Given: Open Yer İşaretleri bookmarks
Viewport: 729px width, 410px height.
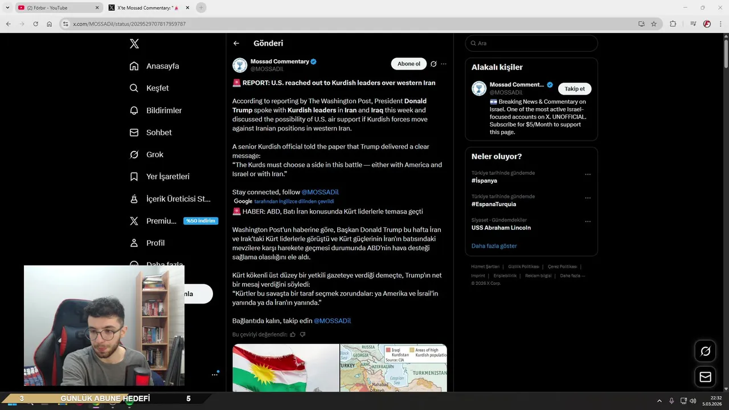Looking at the screenshot, I should click(159, 177).
